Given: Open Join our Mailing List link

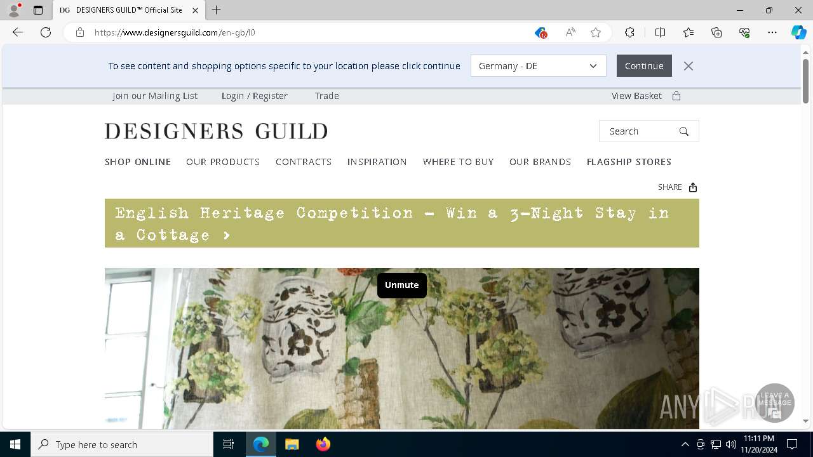Looking at the screenshot, I should [x=155, y=96].
